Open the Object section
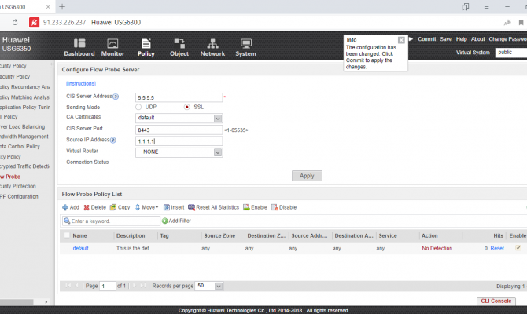527x314 pixels. [179, 47]
